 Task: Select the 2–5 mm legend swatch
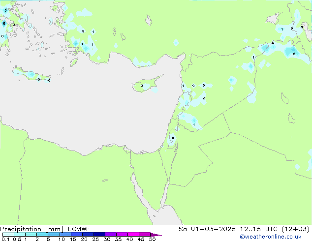[x=42, y=235]
